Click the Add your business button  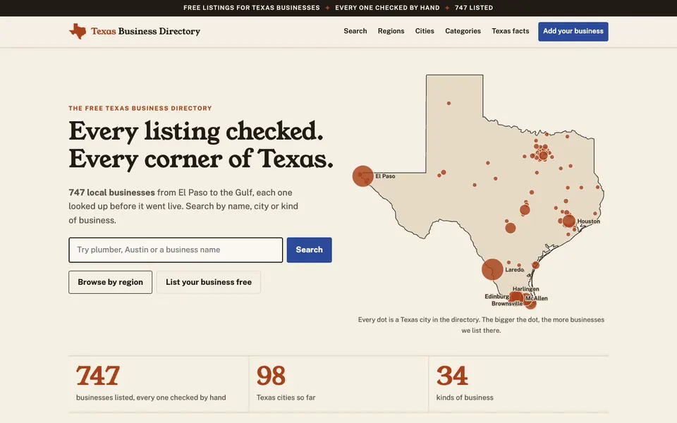pyautogui.click(x=573, y=32)
